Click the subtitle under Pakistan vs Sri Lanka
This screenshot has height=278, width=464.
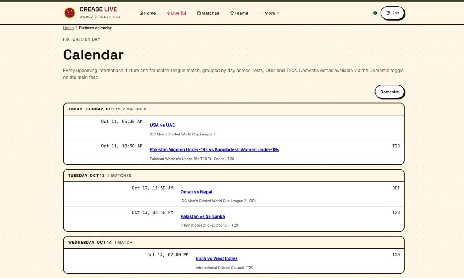coord(209,226)
